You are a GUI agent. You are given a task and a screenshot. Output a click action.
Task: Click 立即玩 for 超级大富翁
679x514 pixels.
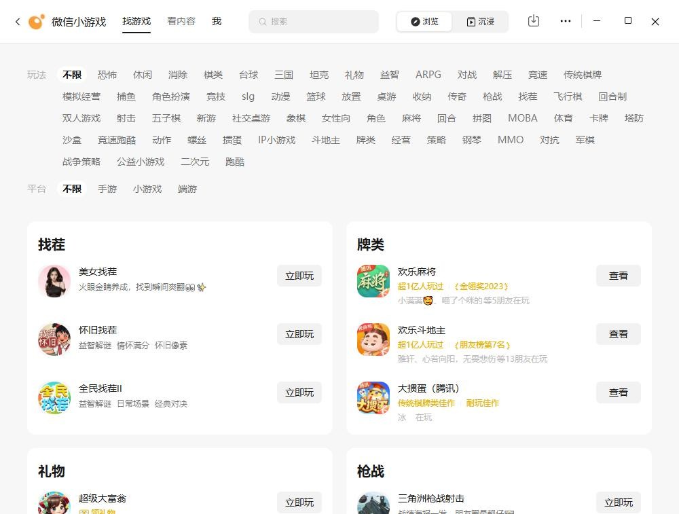[x=299, y=502]
